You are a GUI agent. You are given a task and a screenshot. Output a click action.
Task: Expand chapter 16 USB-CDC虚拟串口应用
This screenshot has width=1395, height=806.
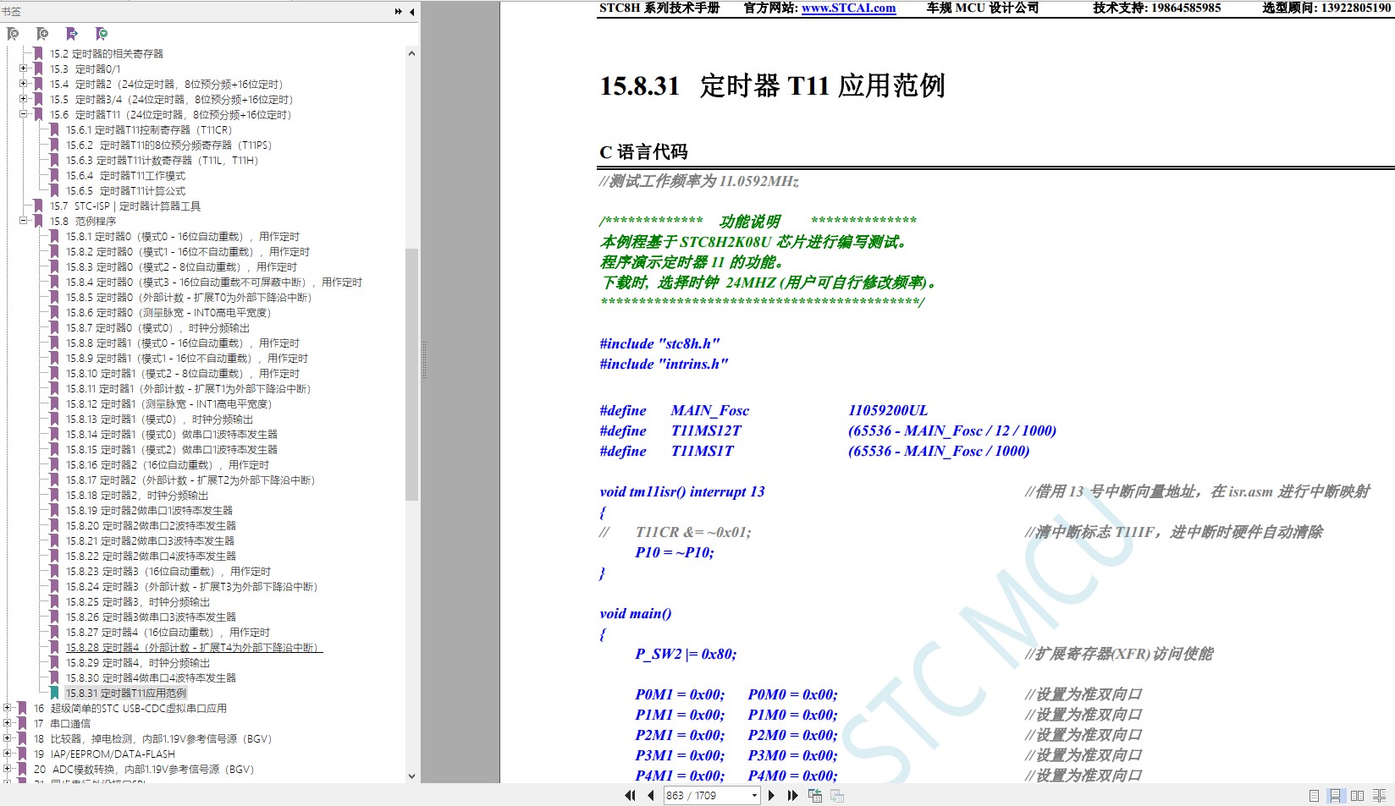pyautogui.click(x=8, y=708)
